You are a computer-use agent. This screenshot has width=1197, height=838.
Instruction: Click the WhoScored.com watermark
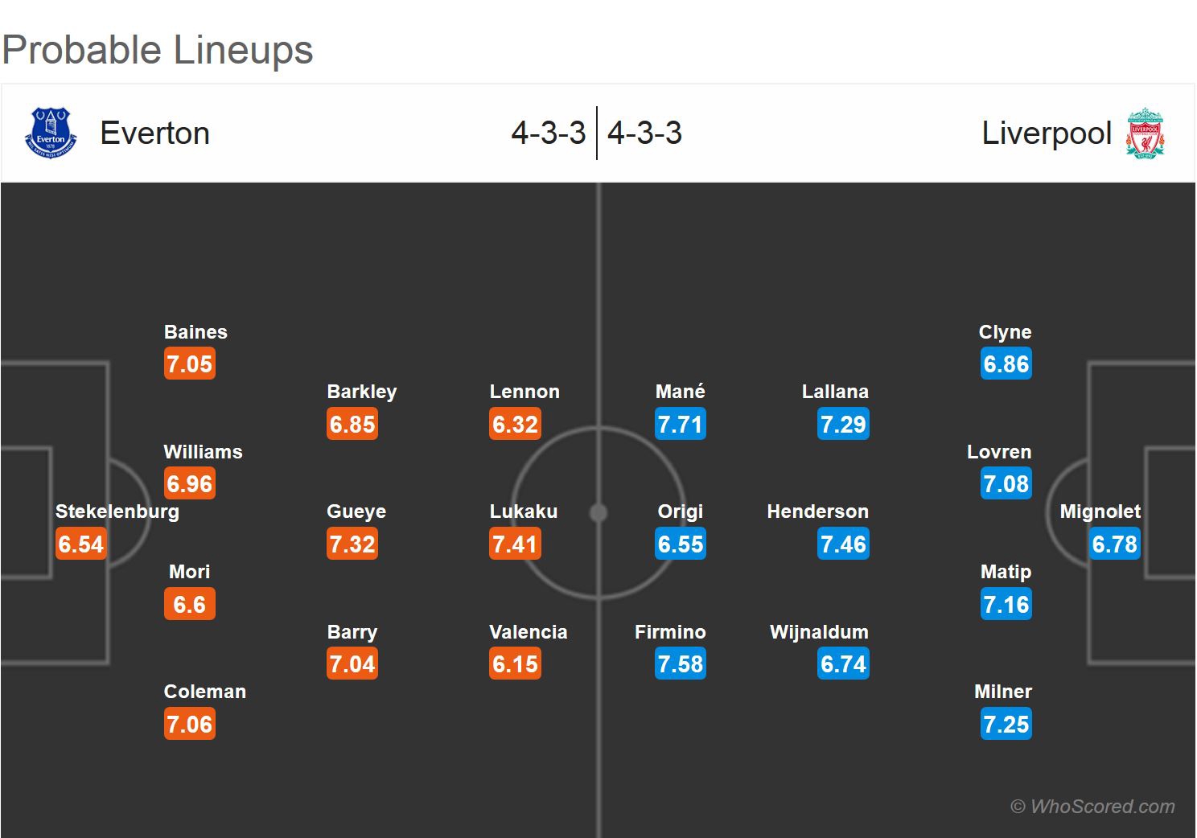pos(1093,807)
